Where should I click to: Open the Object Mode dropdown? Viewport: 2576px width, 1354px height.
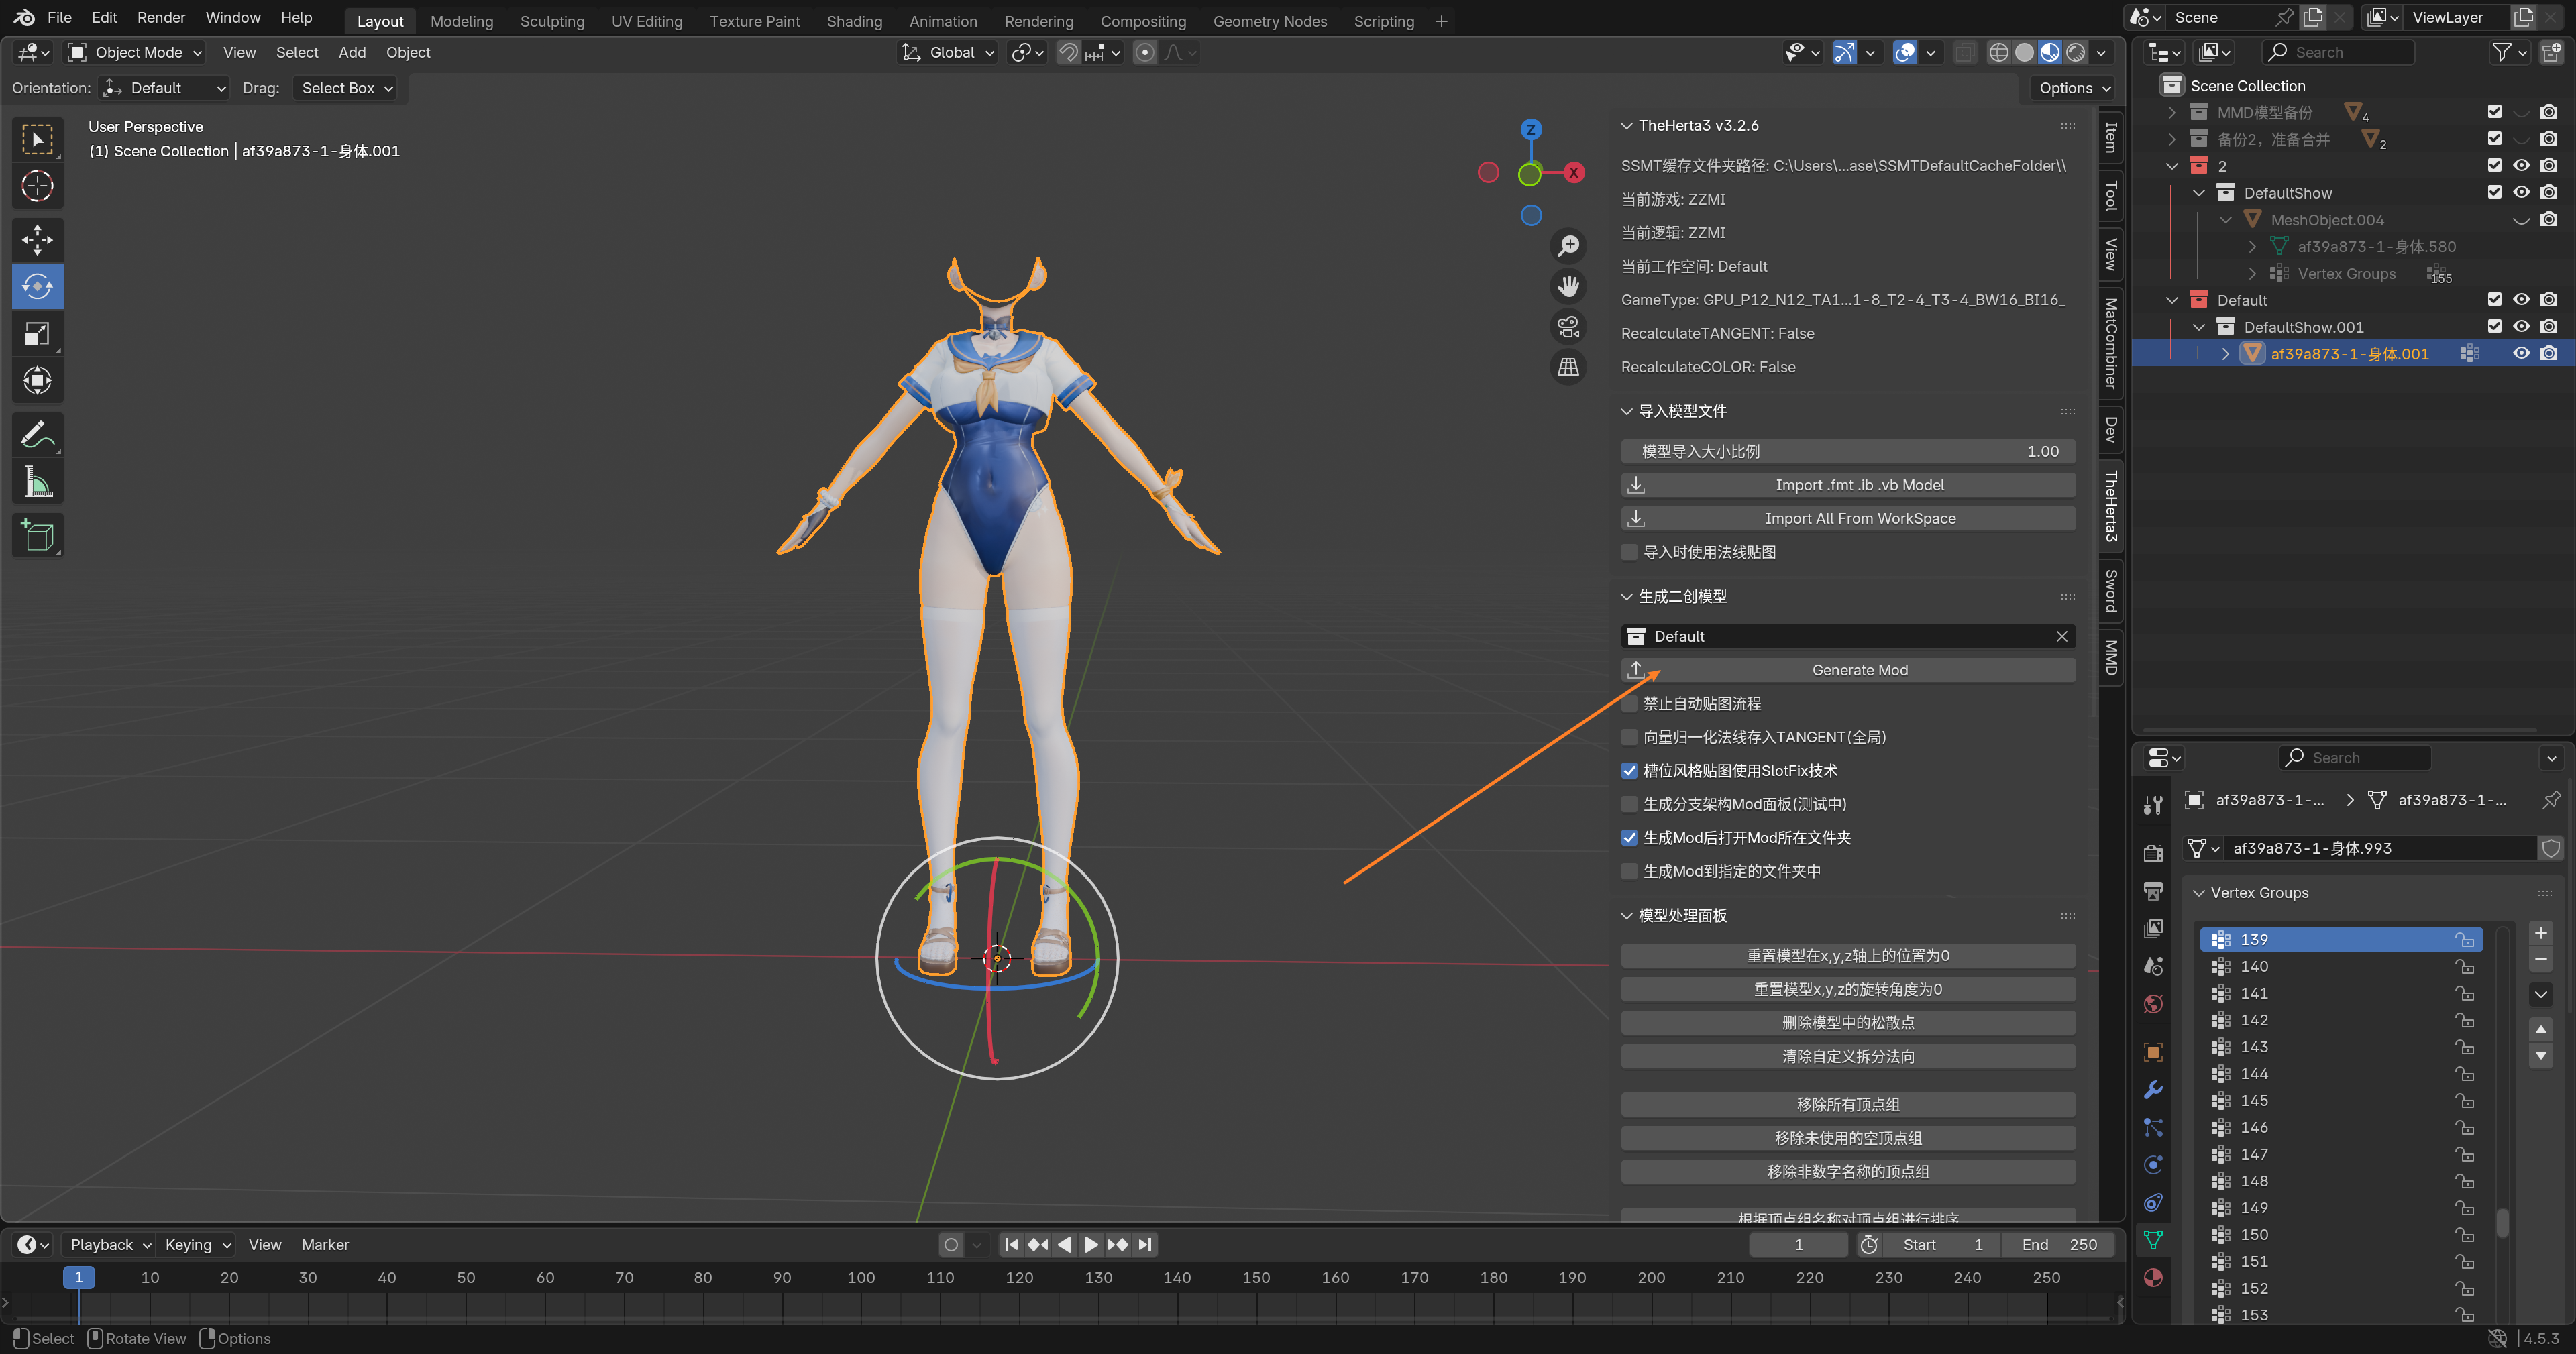tap(135, 52)
